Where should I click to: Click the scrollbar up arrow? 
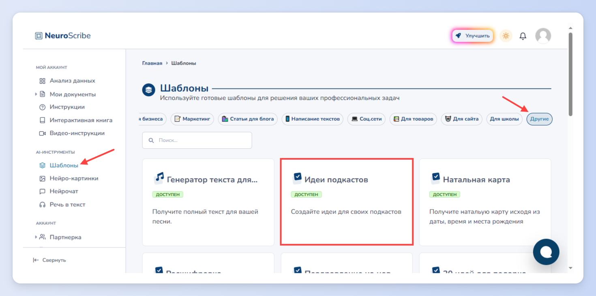[570, 28]
